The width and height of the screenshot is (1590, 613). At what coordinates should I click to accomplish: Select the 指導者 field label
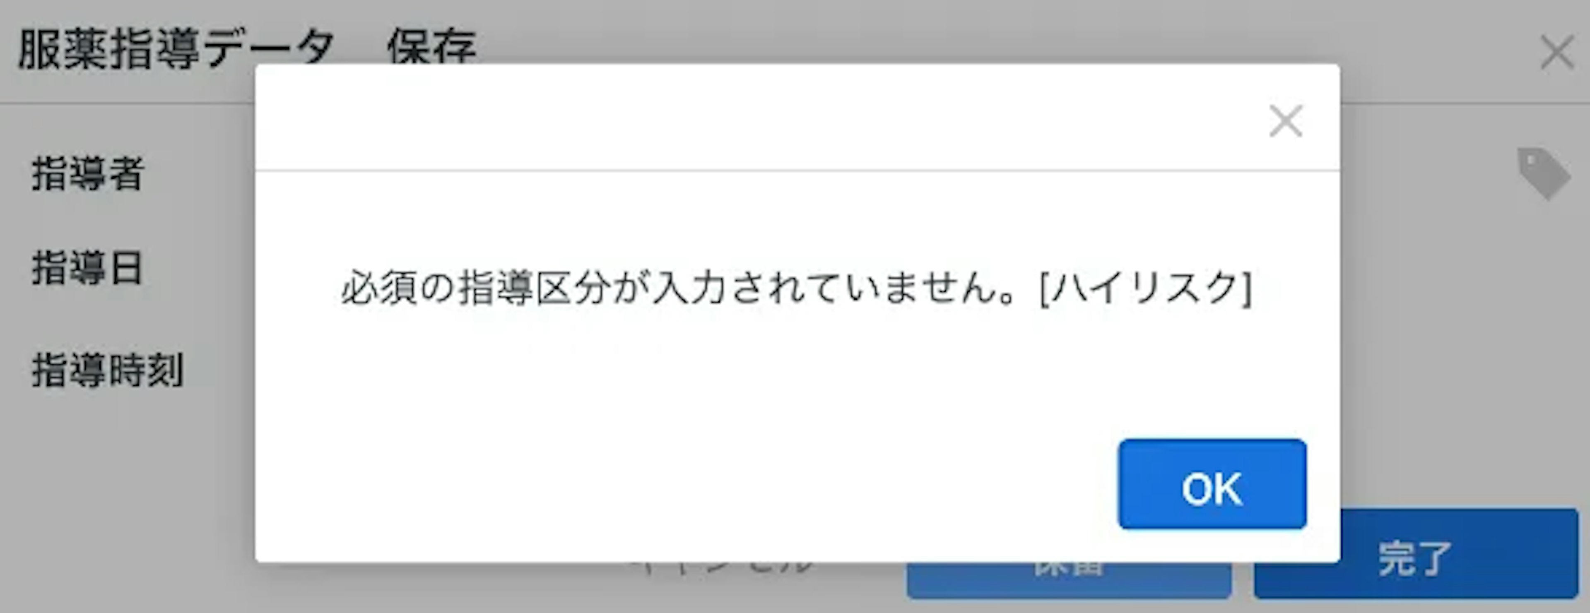click(88, 174)
